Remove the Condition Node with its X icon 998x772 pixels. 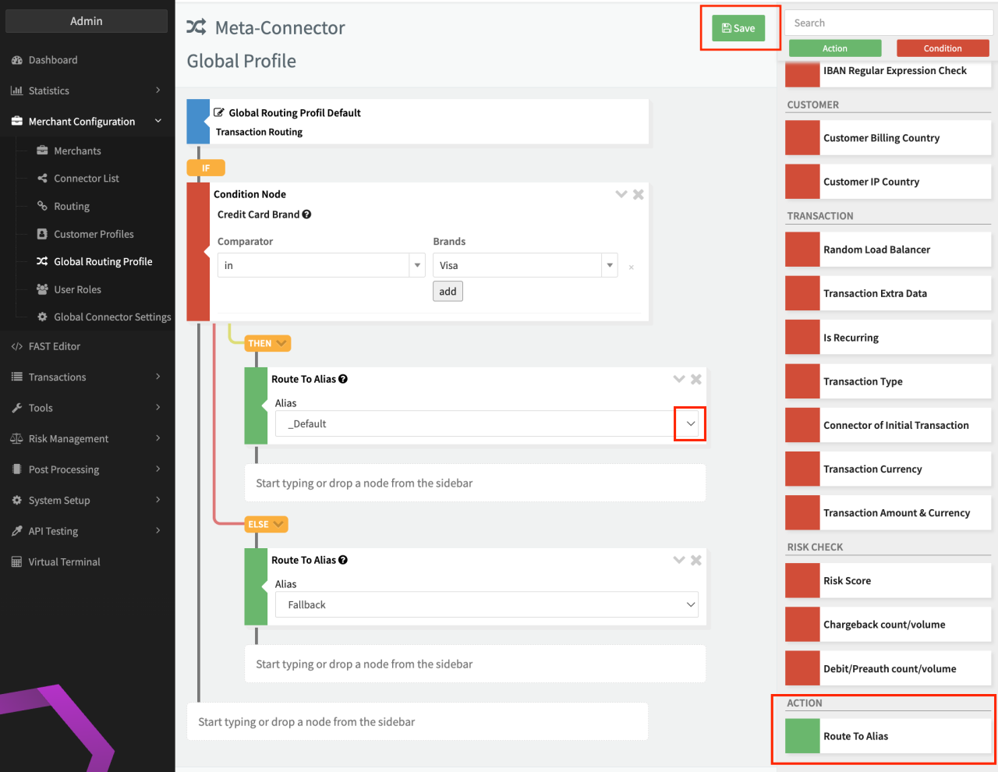(638, 194)
